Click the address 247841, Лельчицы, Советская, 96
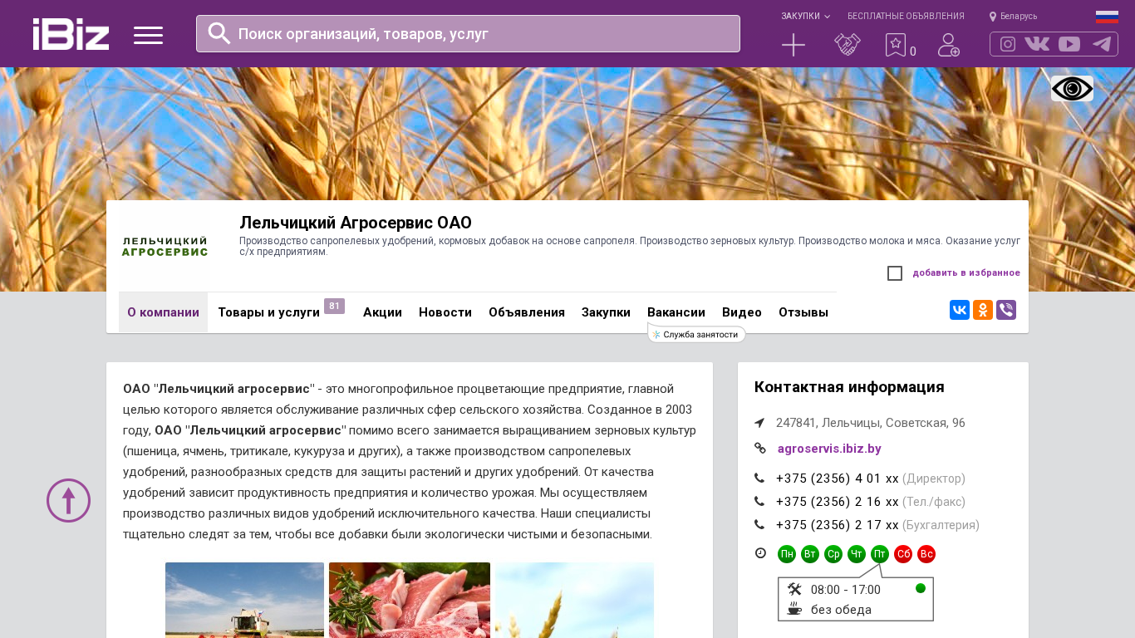 (x=871, y=423)
